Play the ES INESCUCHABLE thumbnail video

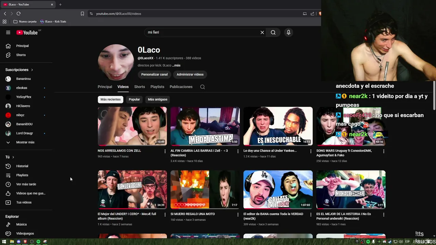pos(278,126)
